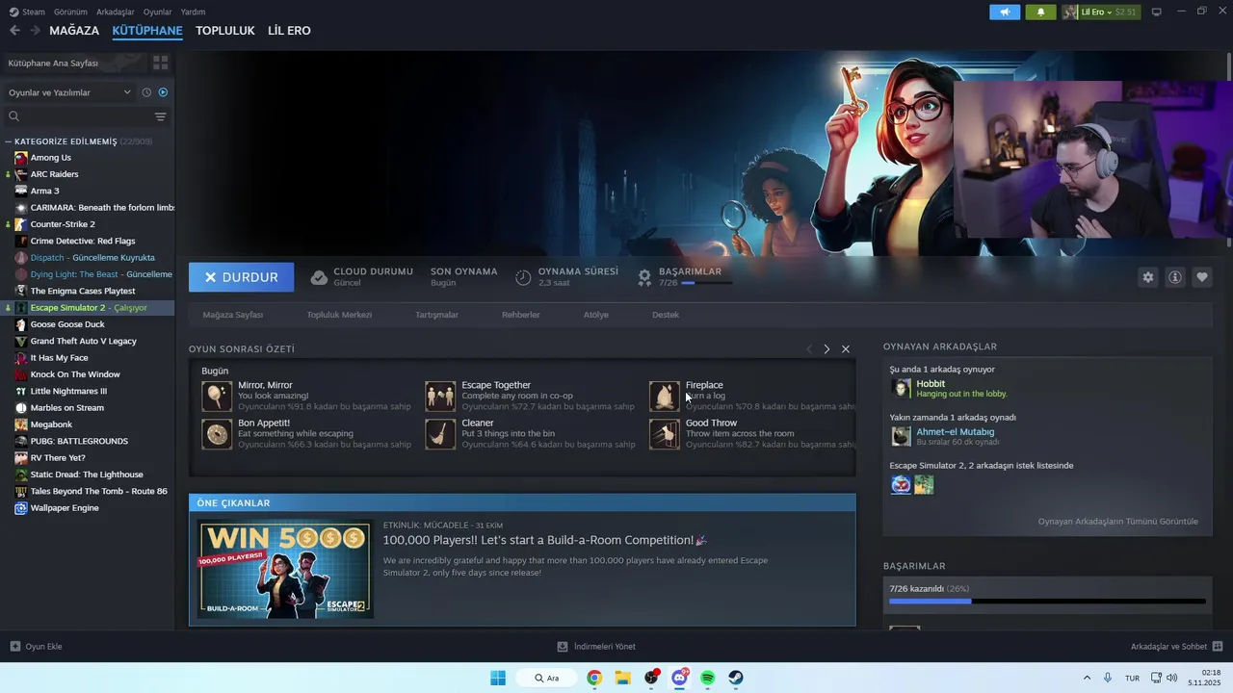Open the Rehberler link

(520, 315)
